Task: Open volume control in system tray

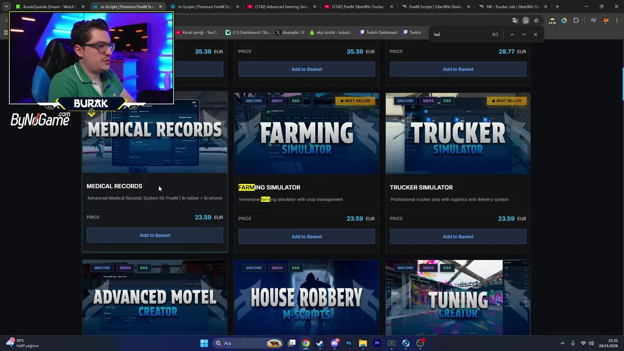Action: point(591,343)
